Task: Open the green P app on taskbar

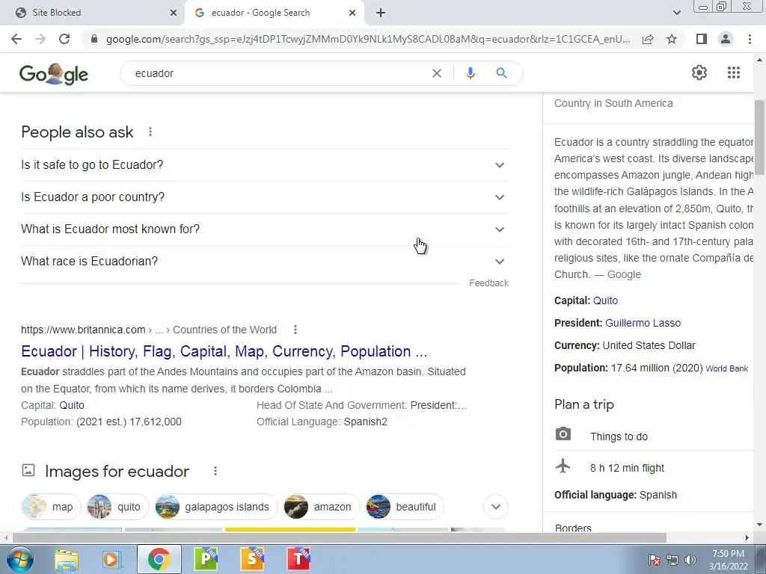Action: (x=206, y=559)
